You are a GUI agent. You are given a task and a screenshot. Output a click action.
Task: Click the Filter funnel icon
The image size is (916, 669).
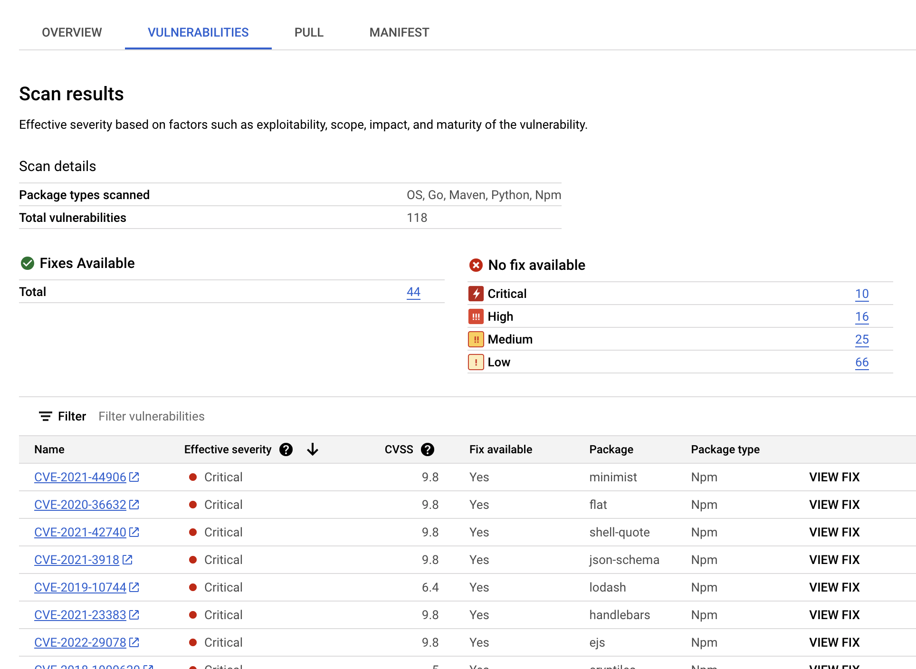(x=45, y=416)
